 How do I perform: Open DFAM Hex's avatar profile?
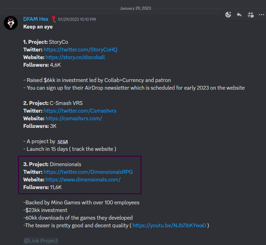click(x=11, y=23)
